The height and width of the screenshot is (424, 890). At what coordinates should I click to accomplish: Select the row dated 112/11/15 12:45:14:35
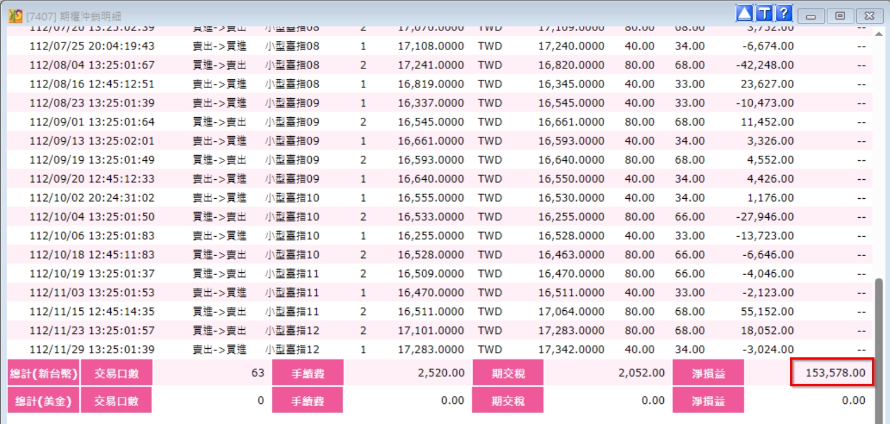pos(440,311)
